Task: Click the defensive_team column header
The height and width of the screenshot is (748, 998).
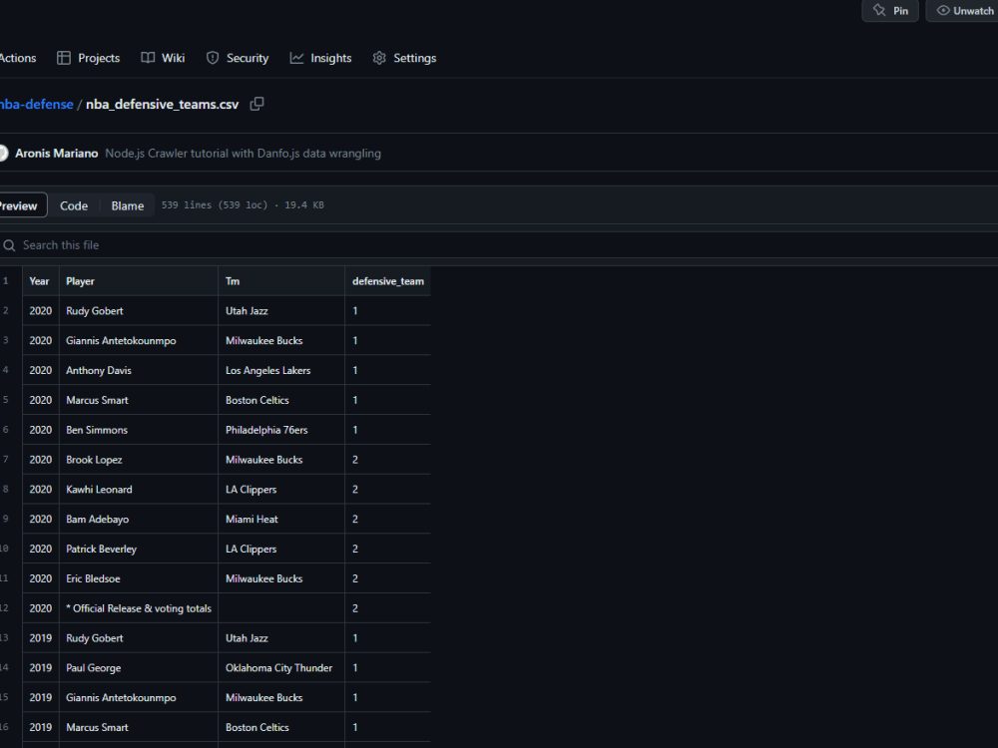Action: [x=387, y=281]
